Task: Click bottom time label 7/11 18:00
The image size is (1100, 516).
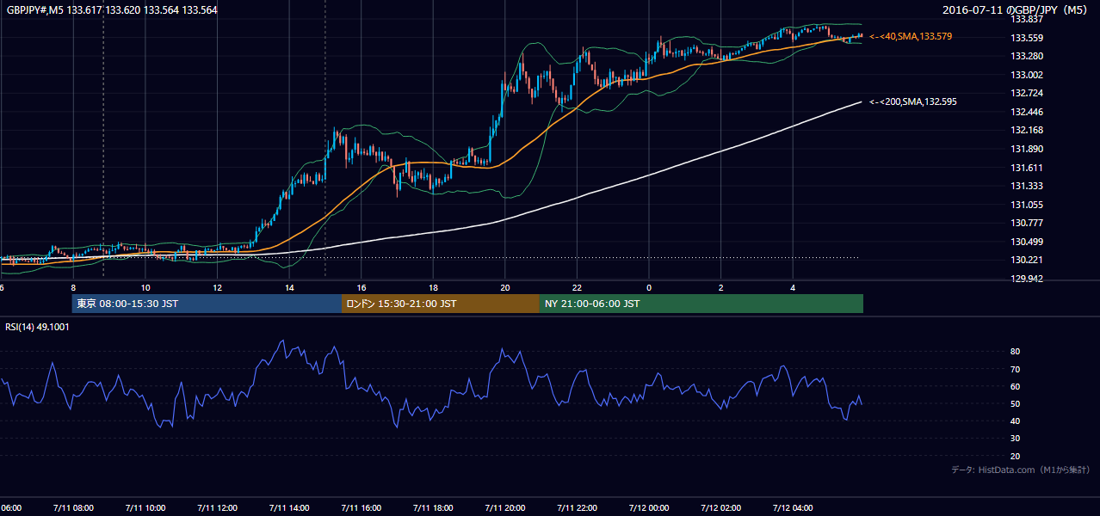Action: coord(433,508)
